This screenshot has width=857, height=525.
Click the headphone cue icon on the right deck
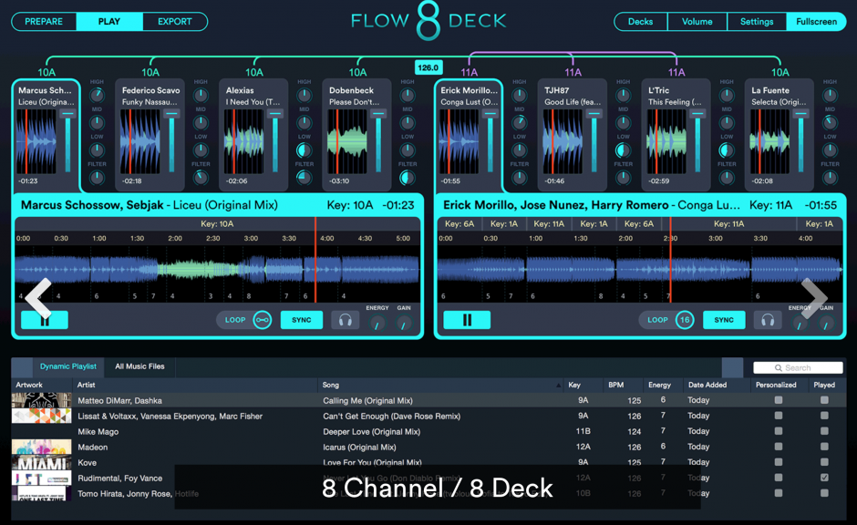coord(767,319)
